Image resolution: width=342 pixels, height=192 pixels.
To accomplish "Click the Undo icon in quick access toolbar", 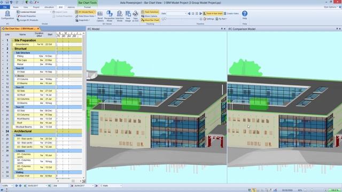I will click(11, 2).
